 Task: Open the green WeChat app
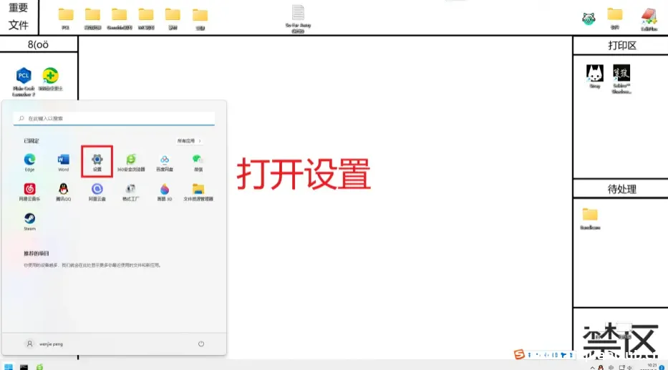(198, 162)
